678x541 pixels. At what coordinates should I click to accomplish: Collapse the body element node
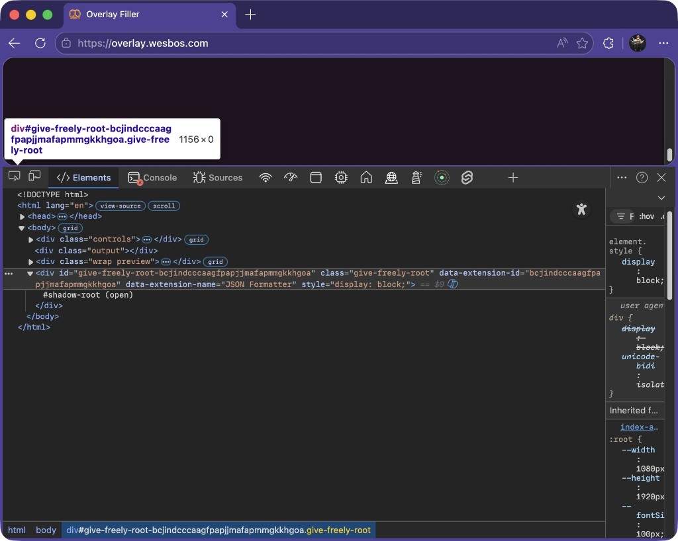pos(22,228)
